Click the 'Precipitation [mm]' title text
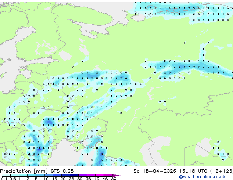 tap(24, 171)
